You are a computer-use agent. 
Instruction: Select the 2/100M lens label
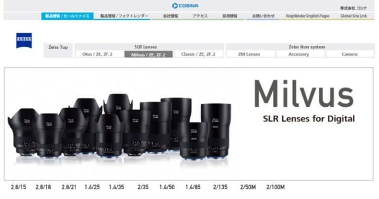click(275, 187)
